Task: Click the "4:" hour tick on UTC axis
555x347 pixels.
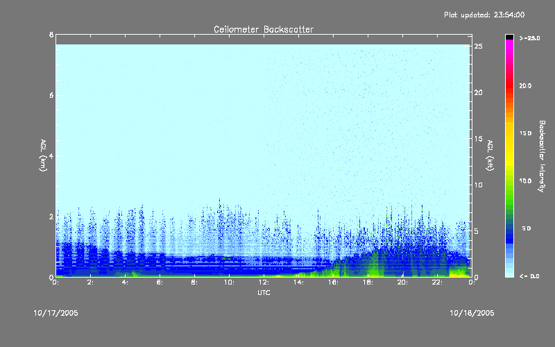Action: coord(126,282)
